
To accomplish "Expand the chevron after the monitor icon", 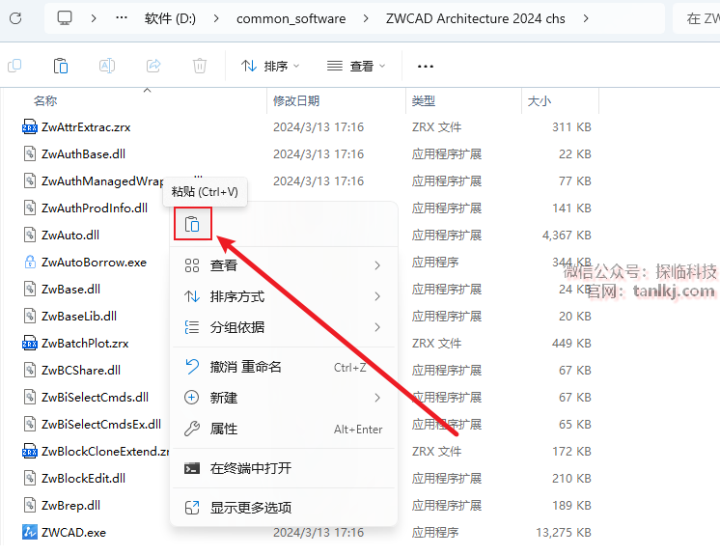I will tap(94, 18).
